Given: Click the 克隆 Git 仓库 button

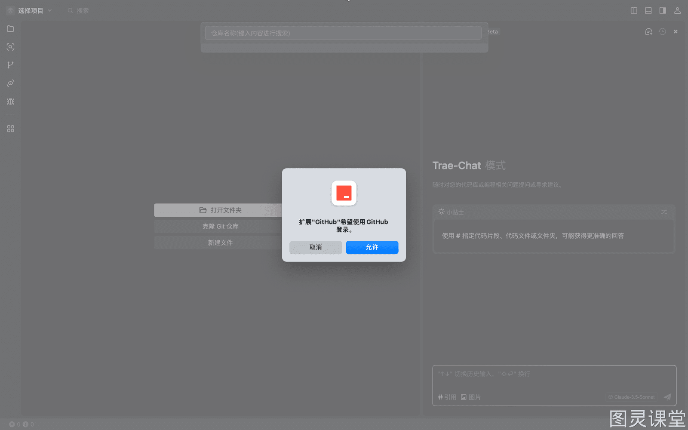Looking at the screenshot, I should pyautogui.click(x=220, y=227).
